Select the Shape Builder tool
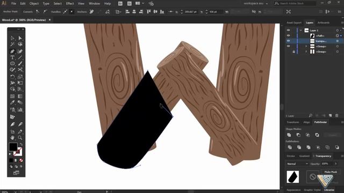This screenshot has height=193, width=344. tap(12, 89)
